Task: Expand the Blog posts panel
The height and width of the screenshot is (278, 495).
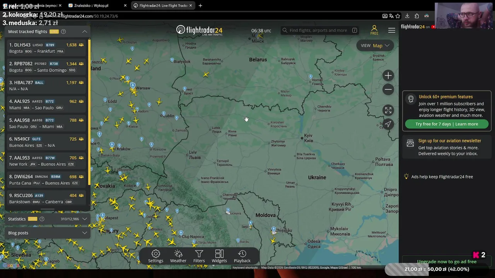Action: click(x=84, y=233)
